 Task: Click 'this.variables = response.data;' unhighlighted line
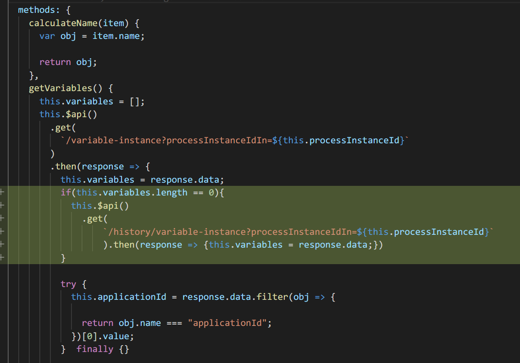[x=142, y=180]
